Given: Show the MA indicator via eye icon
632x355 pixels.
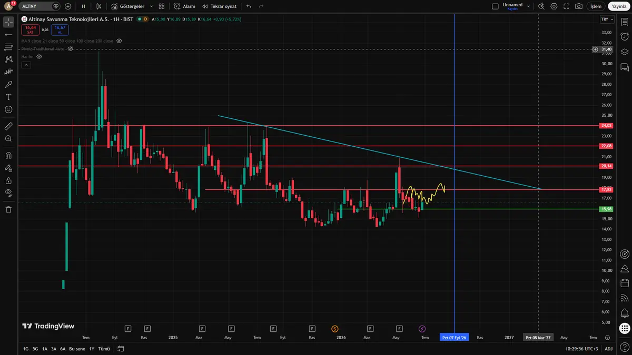Looking at the screenshot, I should point(119,40).
